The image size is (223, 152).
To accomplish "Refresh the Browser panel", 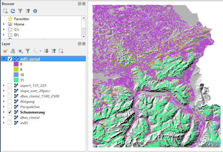I will tap(13, 11).
